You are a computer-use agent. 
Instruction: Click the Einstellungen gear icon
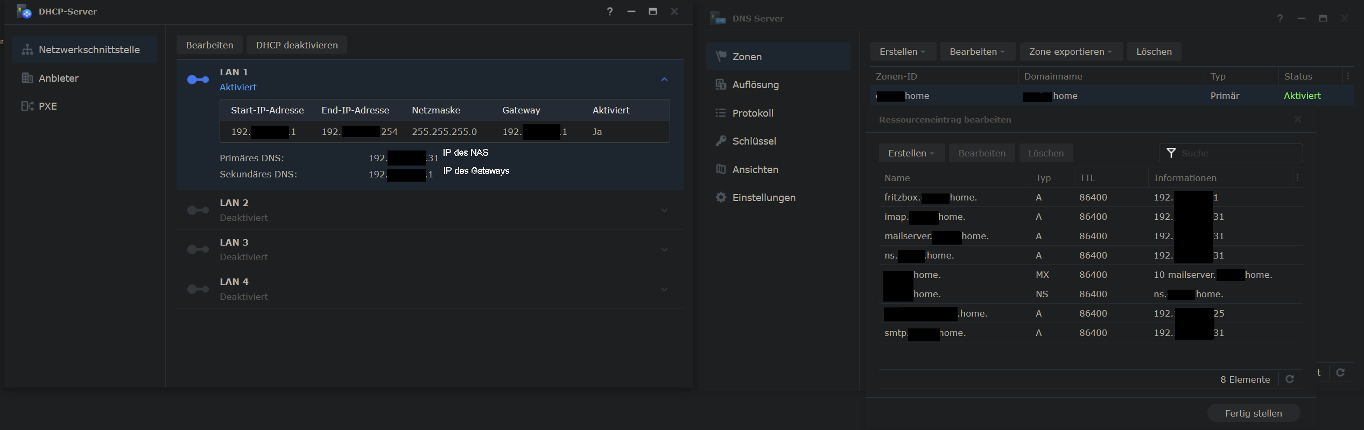(721, 197)
